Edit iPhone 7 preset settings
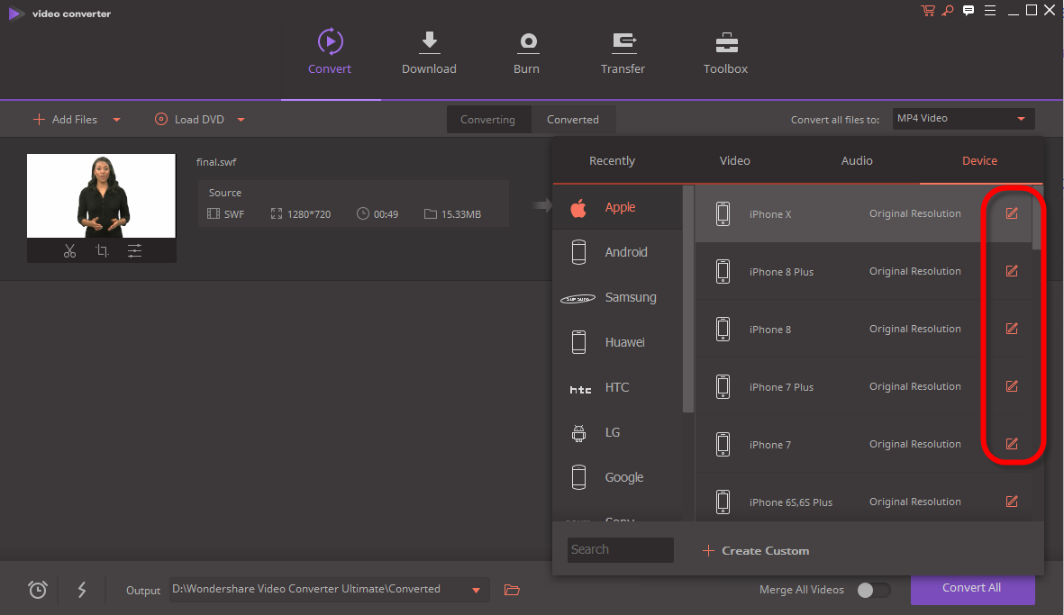The width and height of the screenshot is (1064, 615). [1012, 444]
